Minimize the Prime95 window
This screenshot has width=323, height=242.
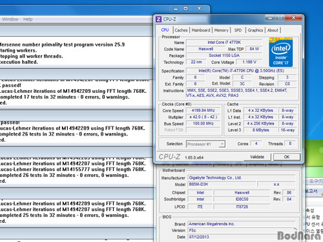point(176,8)
